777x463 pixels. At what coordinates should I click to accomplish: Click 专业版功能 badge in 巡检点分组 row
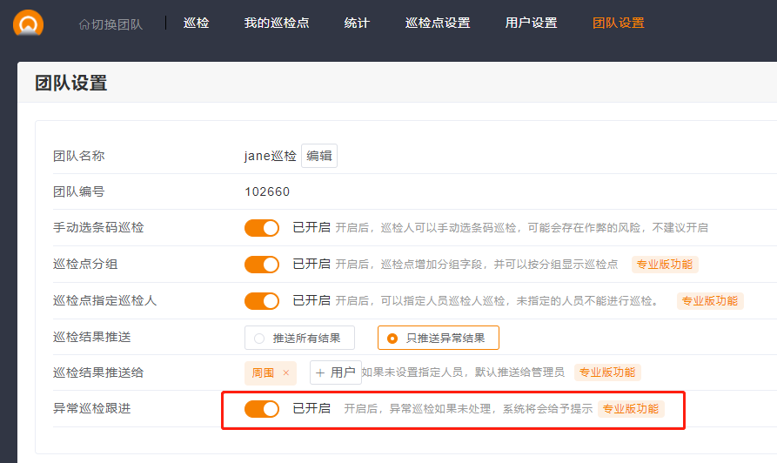pos(665,265)
